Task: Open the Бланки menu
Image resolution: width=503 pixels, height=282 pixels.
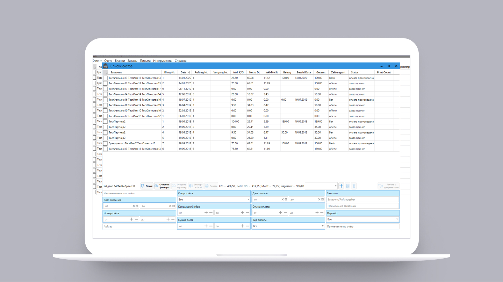Action: 120,60
